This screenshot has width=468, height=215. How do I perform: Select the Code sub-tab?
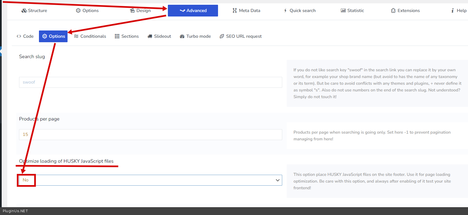[25, 36]
